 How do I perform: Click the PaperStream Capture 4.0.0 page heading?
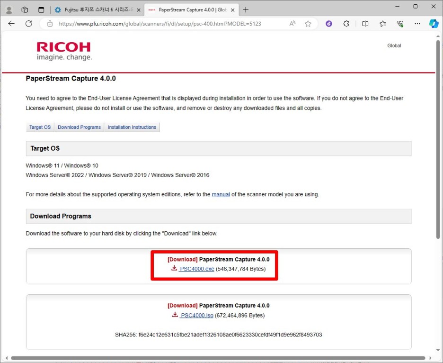pyautogui.click(x=71, y=78)
